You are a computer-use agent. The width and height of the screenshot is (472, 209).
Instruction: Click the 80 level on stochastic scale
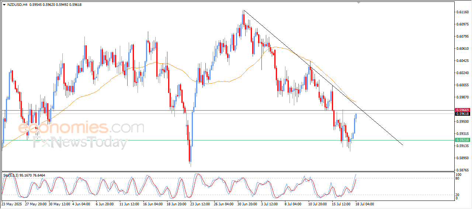[x=458, y=178]
